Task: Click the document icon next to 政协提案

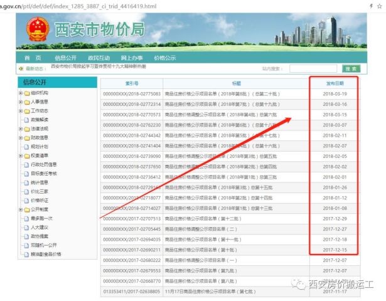Action: click(26, 236)
